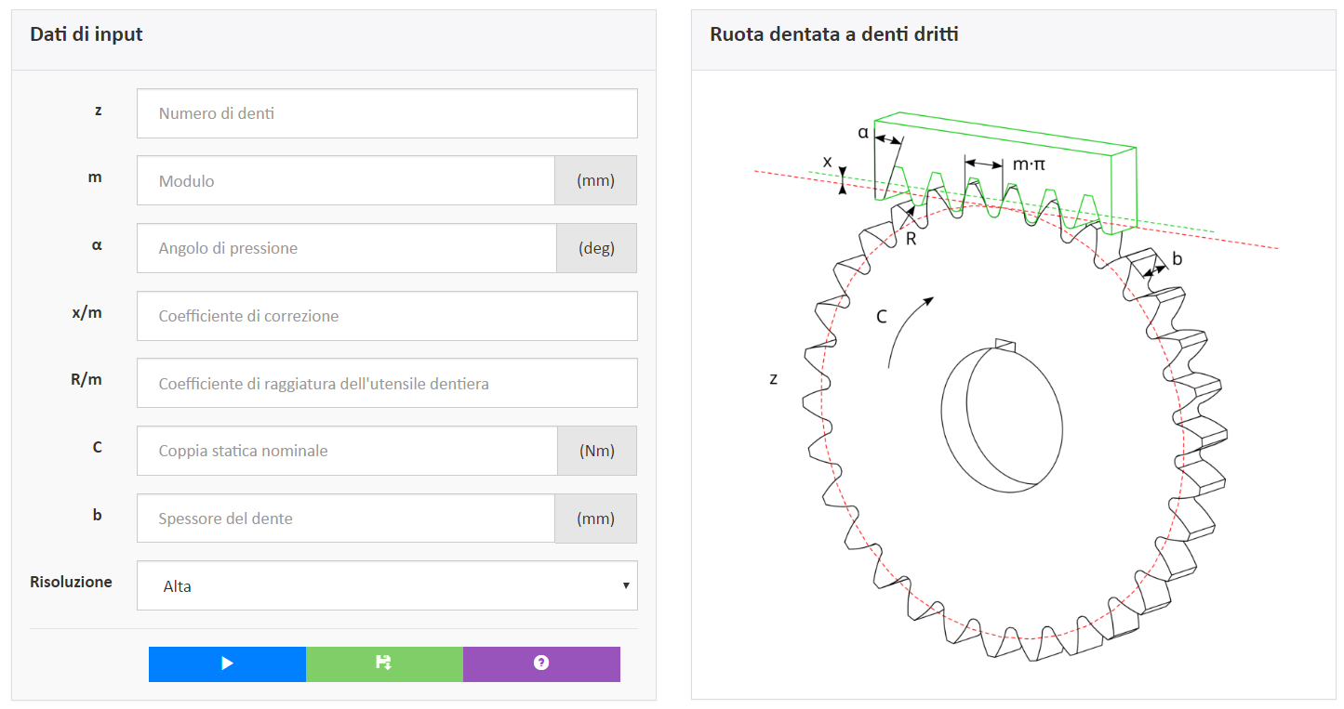Focus the Coppia statica nominale input field
This screenshot has width=1344, height=709.
pos(347,451)
